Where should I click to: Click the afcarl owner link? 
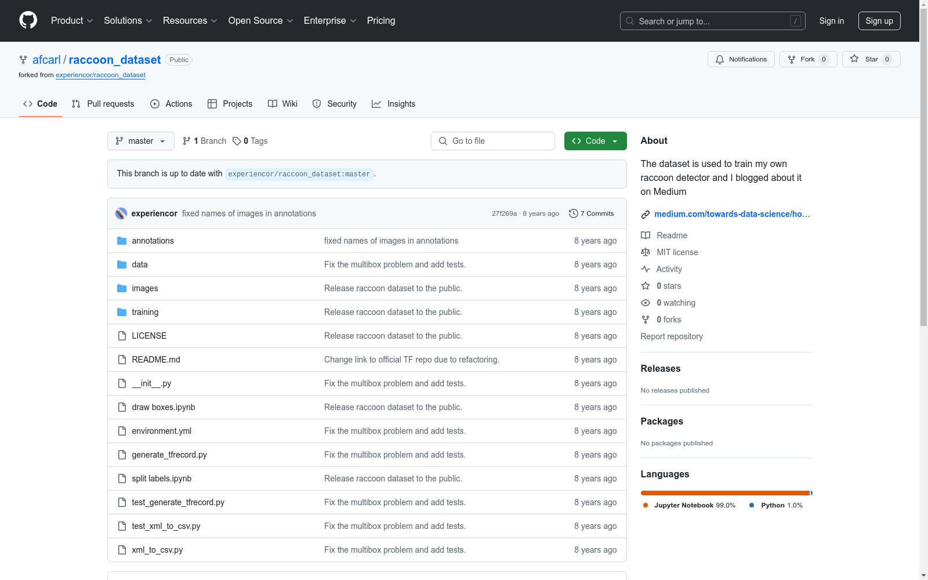click(x=46, y=60)
